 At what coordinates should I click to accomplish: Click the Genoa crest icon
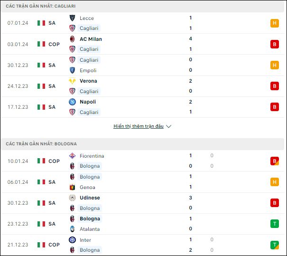[x=72, y=187]
